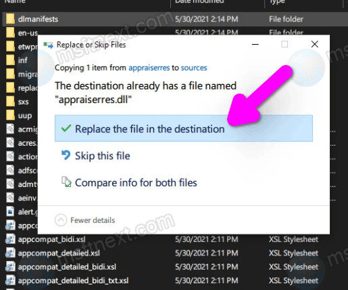Choose Replace the file in the destination
This screenshot has height=290, width=348.
point(184,128)
